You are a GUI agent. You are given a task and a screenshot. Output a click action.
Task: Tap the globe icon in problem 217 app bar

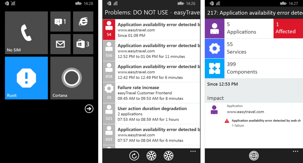pyautogui.click(x=254, y=156)
